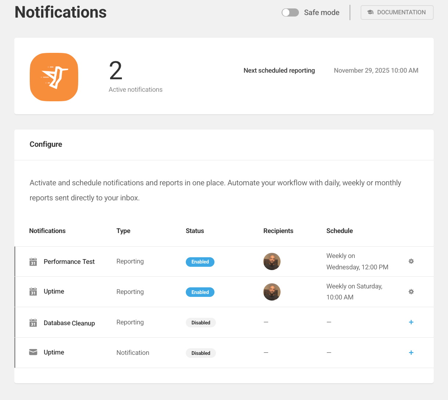Click the Hummingbird plugin logo icon
The image size is (448, 400).
(54, 77)
